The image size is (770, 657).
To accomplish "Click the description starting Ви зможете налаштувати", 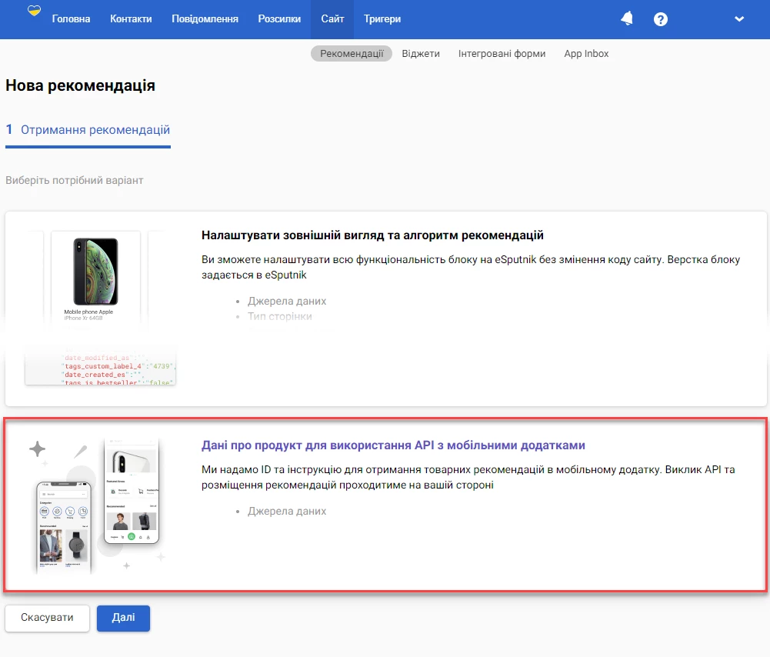I will pos(471,267).
